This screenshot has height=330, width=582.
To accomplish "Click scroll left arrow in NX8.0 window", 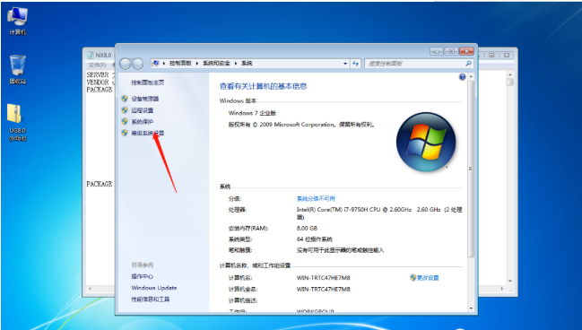I will coord(91,289).
